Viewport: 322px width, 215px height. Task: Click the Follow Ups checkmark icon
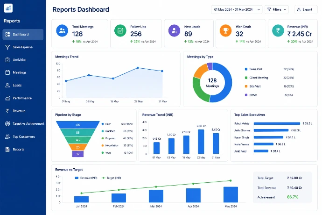120,31
